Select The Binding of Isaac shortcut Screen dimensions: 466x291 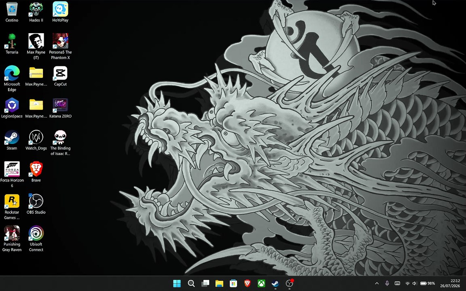tap(60, 143)
